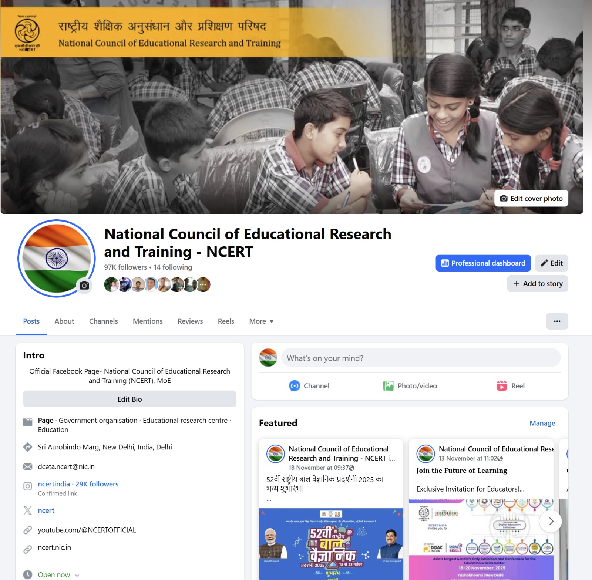Click the envelope icon next to email address

tap(28, 466)
